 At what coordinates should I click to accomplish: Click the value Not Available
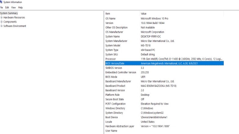point(148,27)
